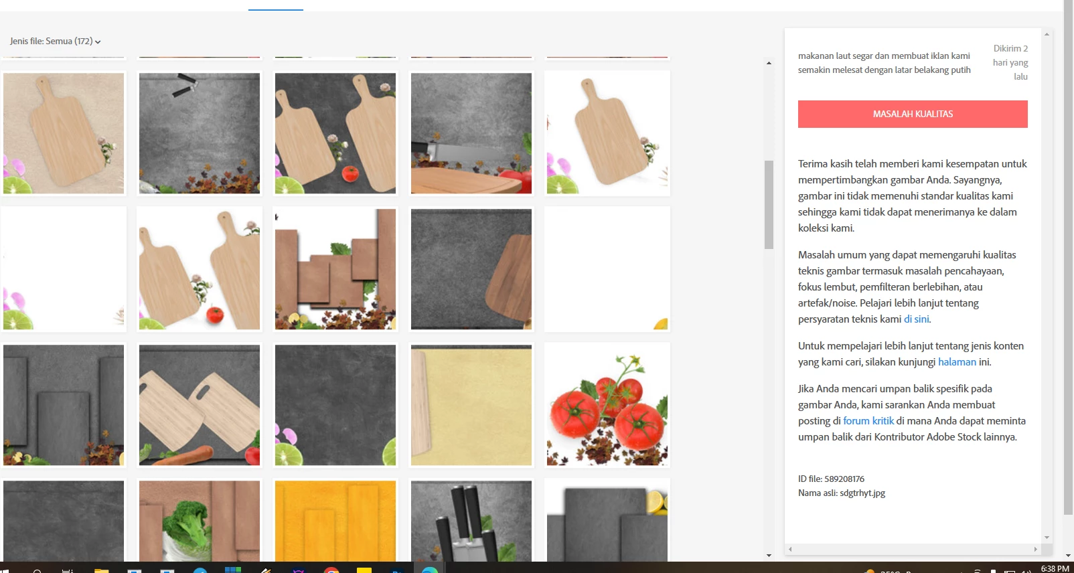Click the details panel horizontal scroll right arrow
The height and width of the screenshot is (573, 1074).
[x=1035, y=549]
